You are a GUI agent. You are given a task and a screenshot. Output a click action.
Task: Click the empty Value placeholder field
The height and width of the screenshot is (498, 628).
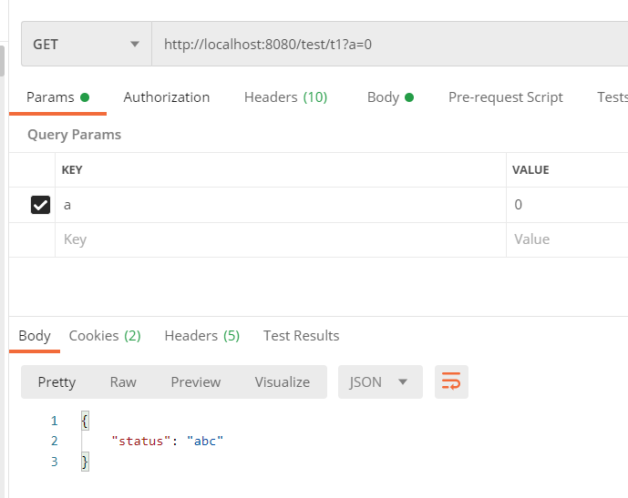point(567,239)
